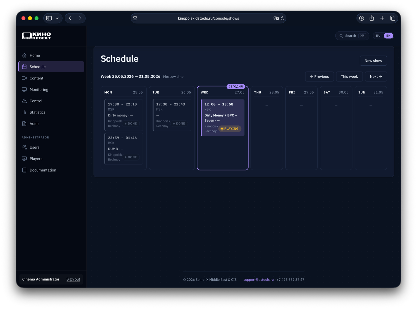417x309 pixels.
Task: Click the Users people icon
Action: [x=24, y=147]
